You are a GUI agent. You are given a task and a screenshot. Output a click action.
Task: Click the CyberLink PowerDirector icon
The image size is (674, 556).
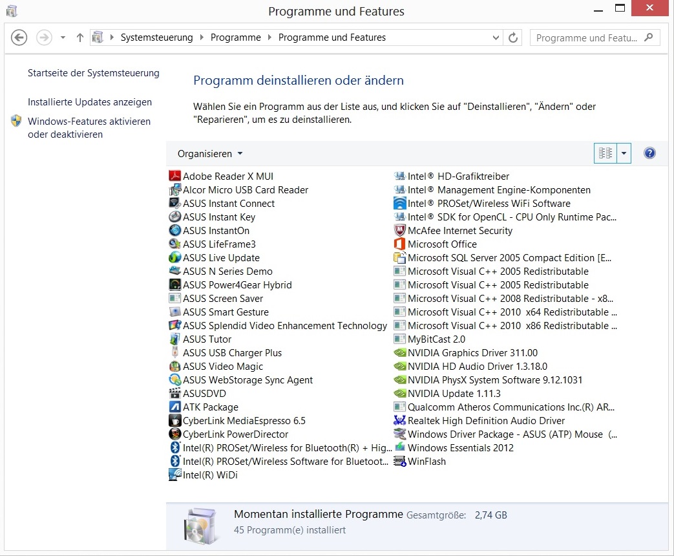pos(174,434)
